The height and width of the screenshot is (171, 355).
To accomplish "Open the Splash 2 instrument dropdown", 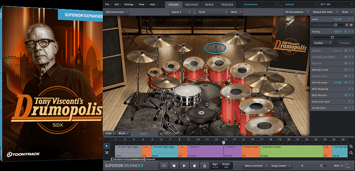I will (180, 12).
